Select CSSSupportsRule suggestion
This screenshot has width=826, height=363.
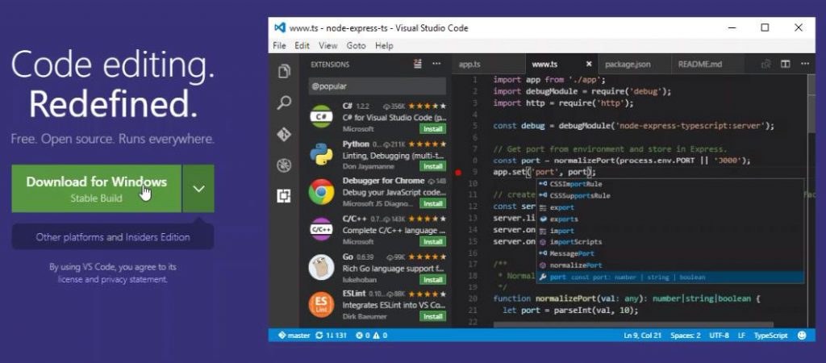click(670, 196)
